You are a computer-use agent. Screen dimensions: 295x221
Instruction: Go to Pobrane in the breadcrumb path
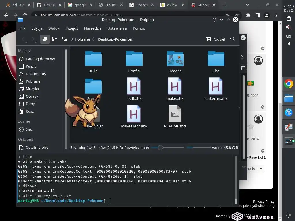tap(83, 39)
